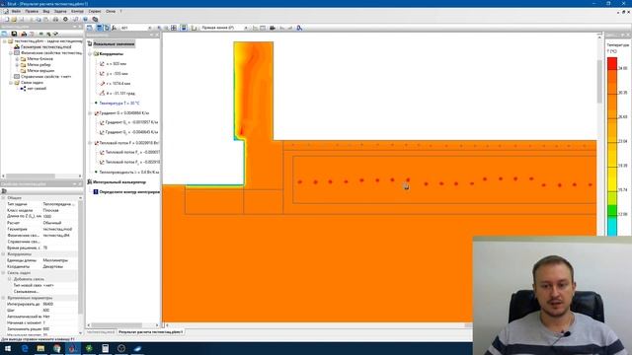
Task: Zoom out on the temperature field picture
Action: pos(166,28)
